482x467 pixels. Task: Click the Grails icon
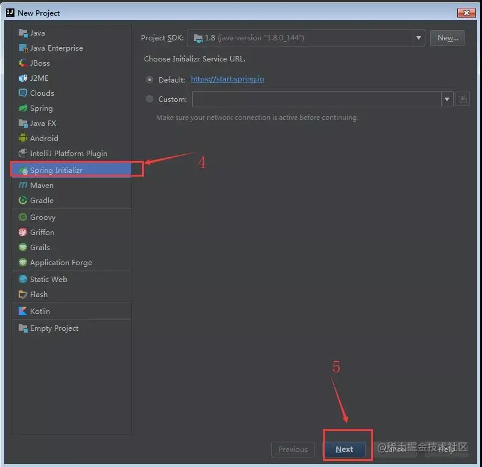click(x=23, y=247)
